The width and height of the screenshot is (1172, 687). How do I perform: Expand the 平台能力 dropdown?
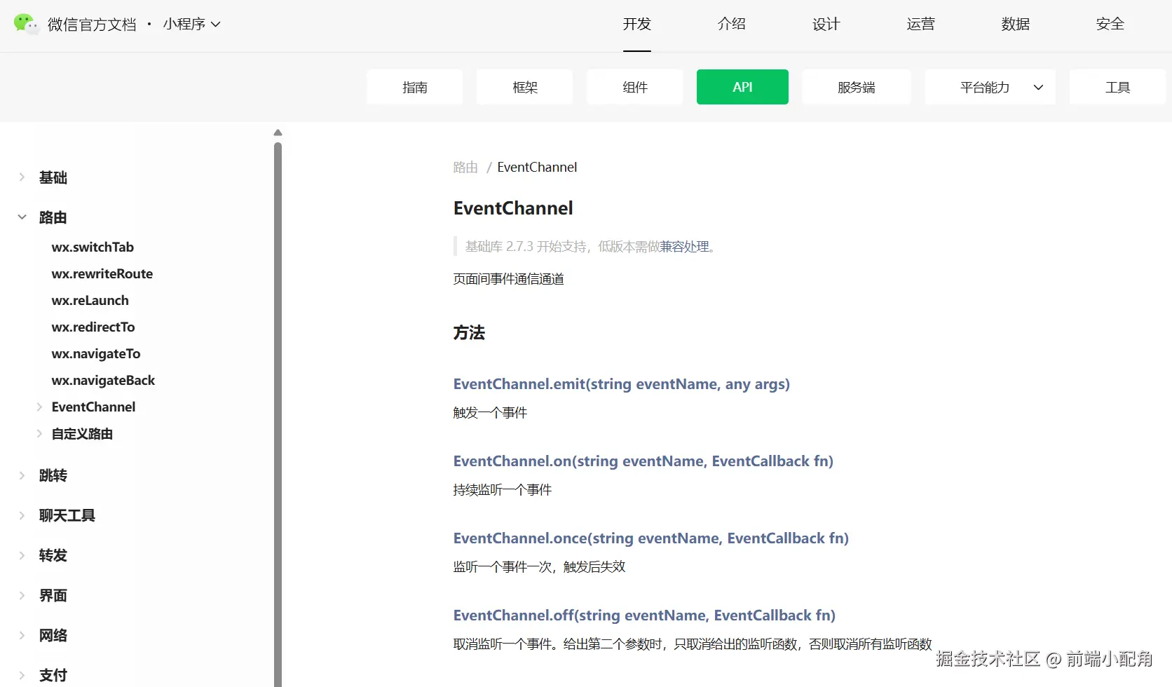coord(988,87)
